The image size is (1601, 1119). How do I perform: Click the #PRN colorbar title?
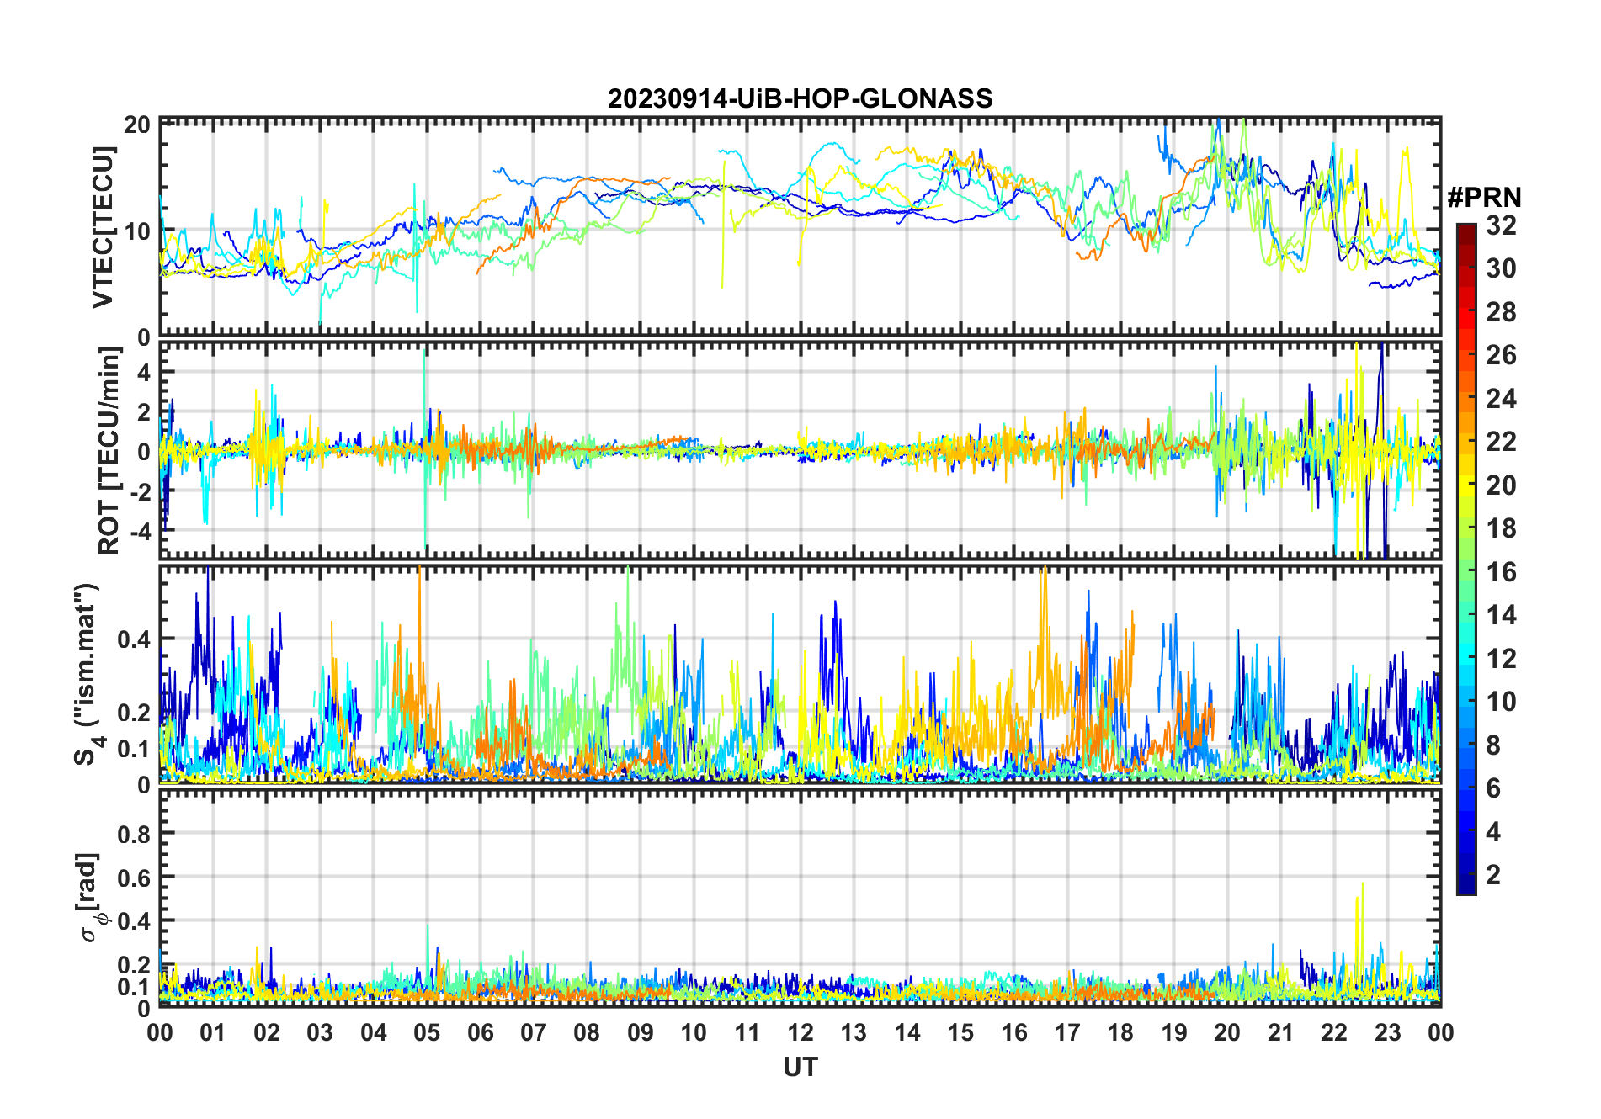click(1484, 197)
